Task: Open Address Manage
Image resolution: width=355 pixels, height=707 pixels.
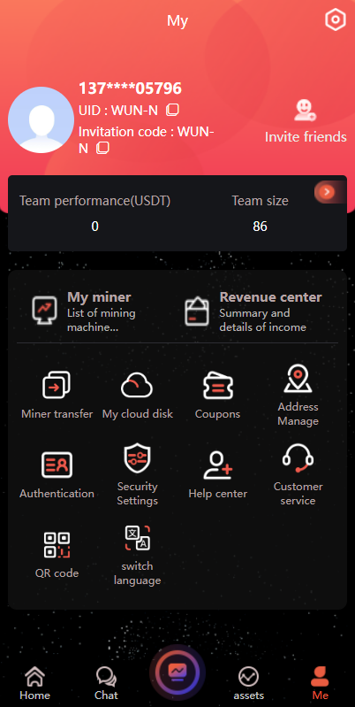Action: 298,379
